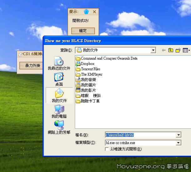The image size is (191, 172).
Task: Click The KMPlayer folder icon
Action: pos(78,74)
